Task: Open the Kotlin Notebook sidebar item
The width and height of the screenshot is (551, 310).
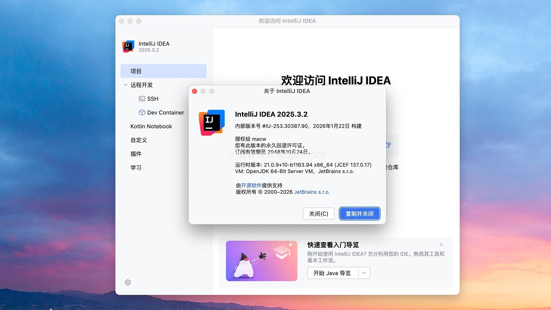Action: (151, 126)
